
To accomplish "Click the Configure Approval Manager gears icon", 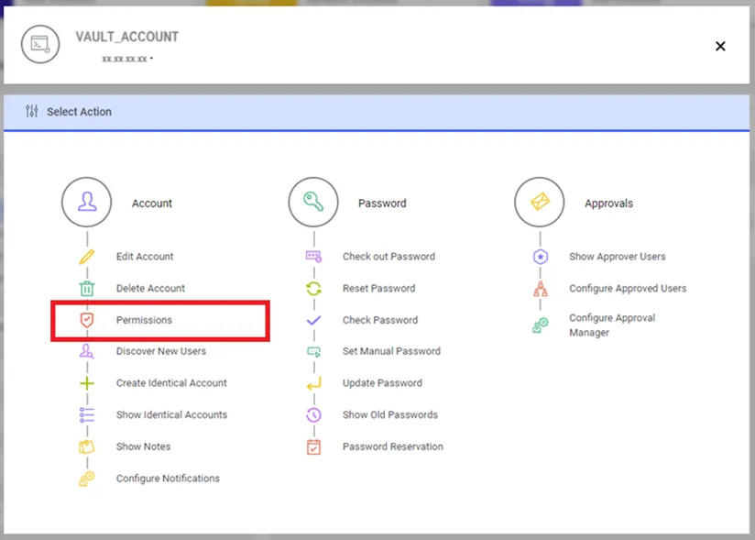I will tap(541, 325).
